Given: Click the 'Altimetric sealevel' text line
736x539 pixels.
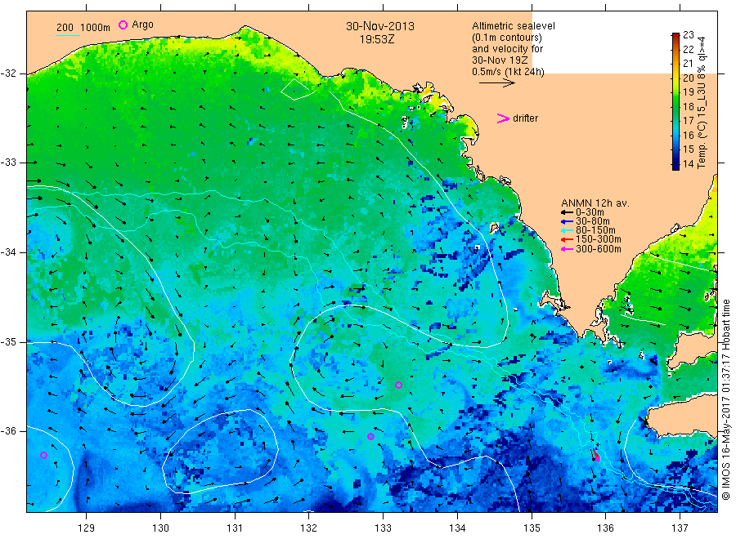Looking at the screenshot, I should pyautogui.click(x=514, y=26).
